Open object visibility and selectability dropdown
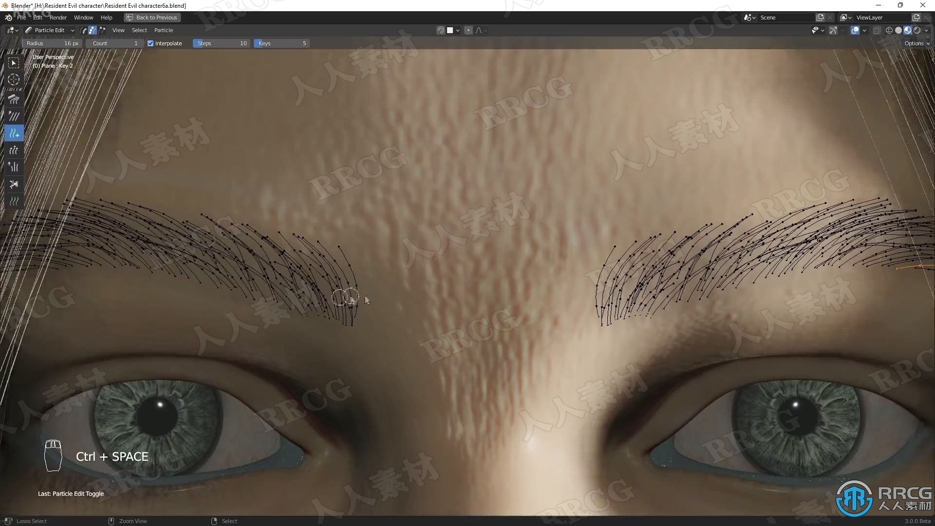935x526 pixels. coord(818,30)
